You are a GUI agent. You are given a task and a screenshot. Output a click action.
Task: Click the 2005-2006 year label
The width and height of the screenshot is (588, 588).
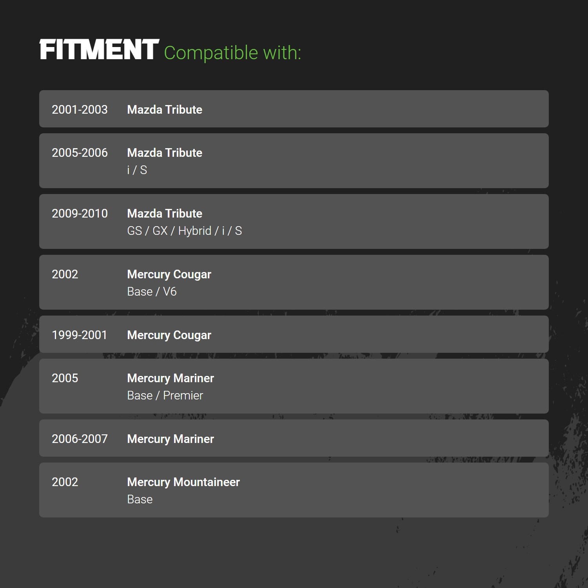[80, 153]
